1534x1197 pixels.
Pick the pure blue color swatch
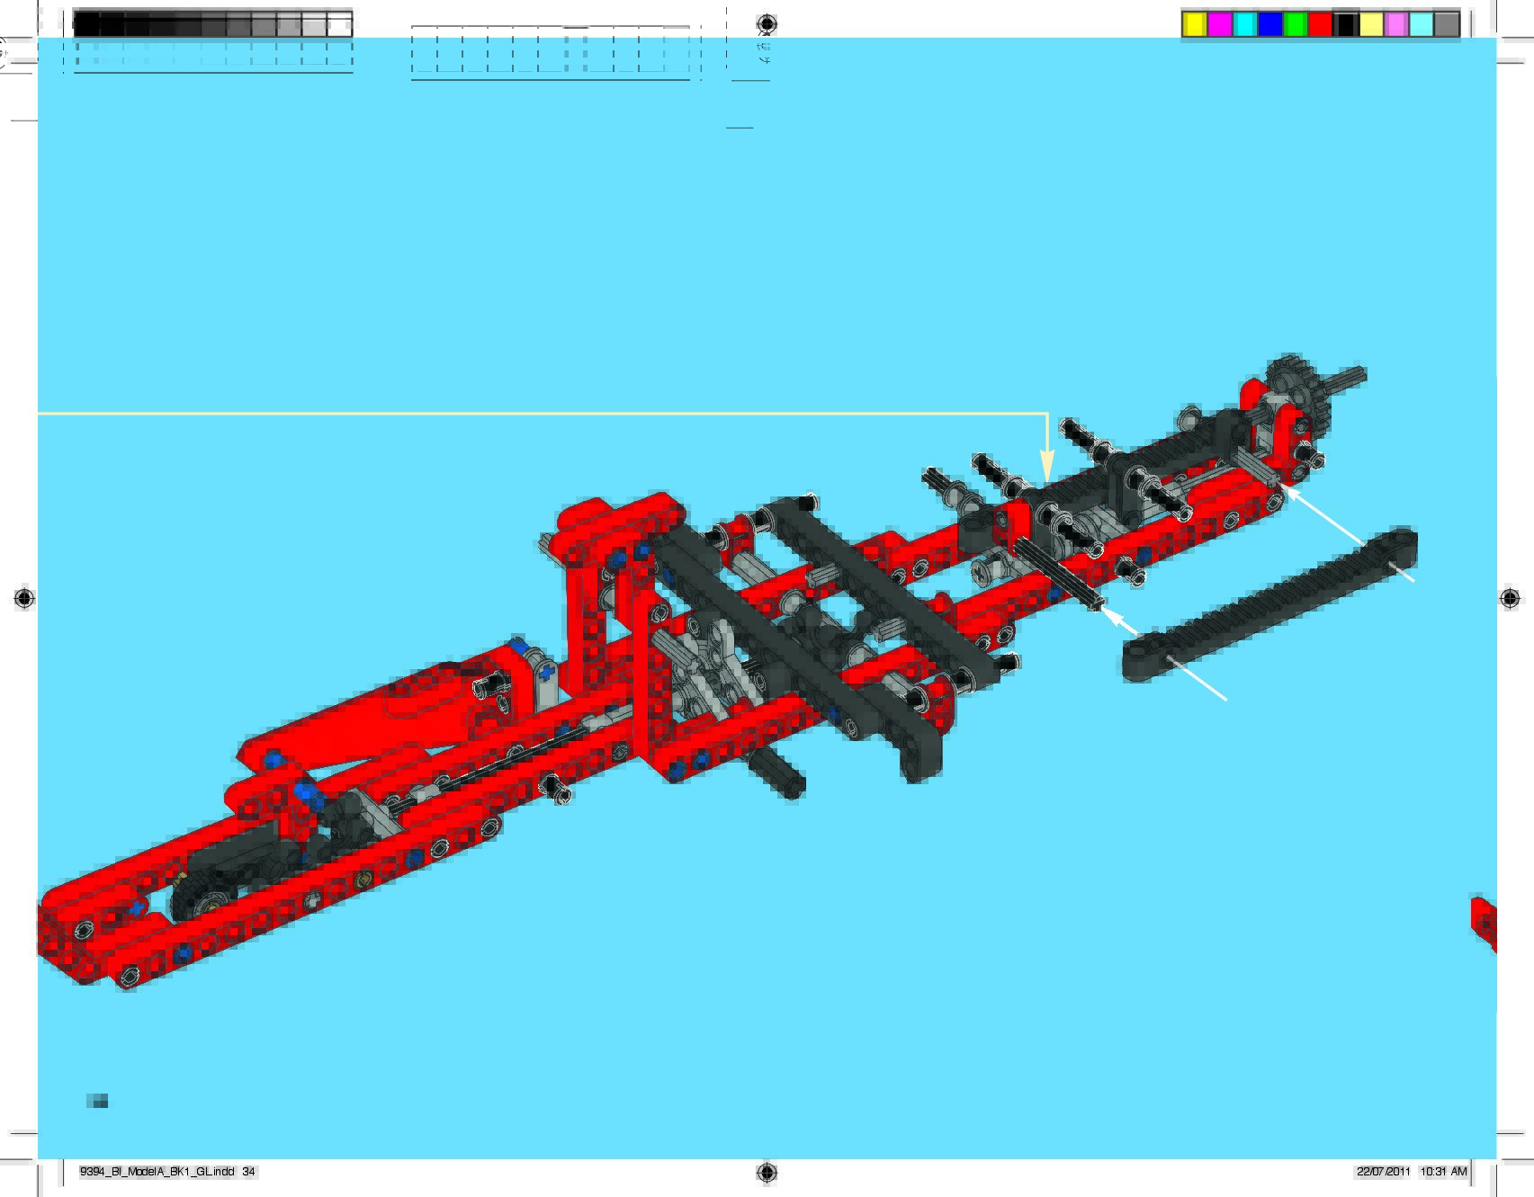[1269, 24]
